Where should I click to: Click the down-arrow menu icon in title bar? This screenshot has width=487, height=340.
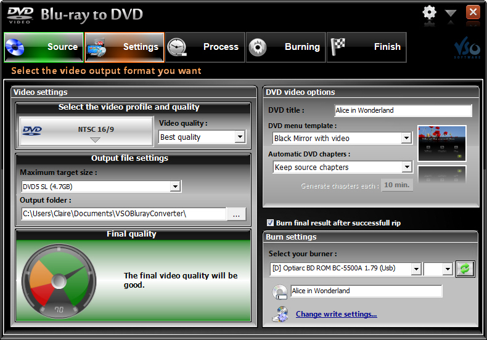coord(451,13)
